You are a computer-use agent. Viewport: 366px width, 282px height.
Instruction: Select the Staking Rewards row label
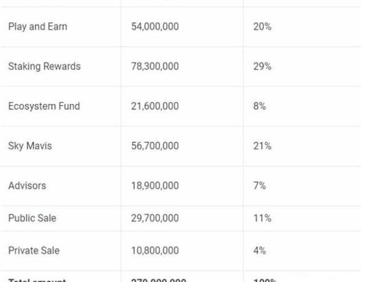coord(45,66)
